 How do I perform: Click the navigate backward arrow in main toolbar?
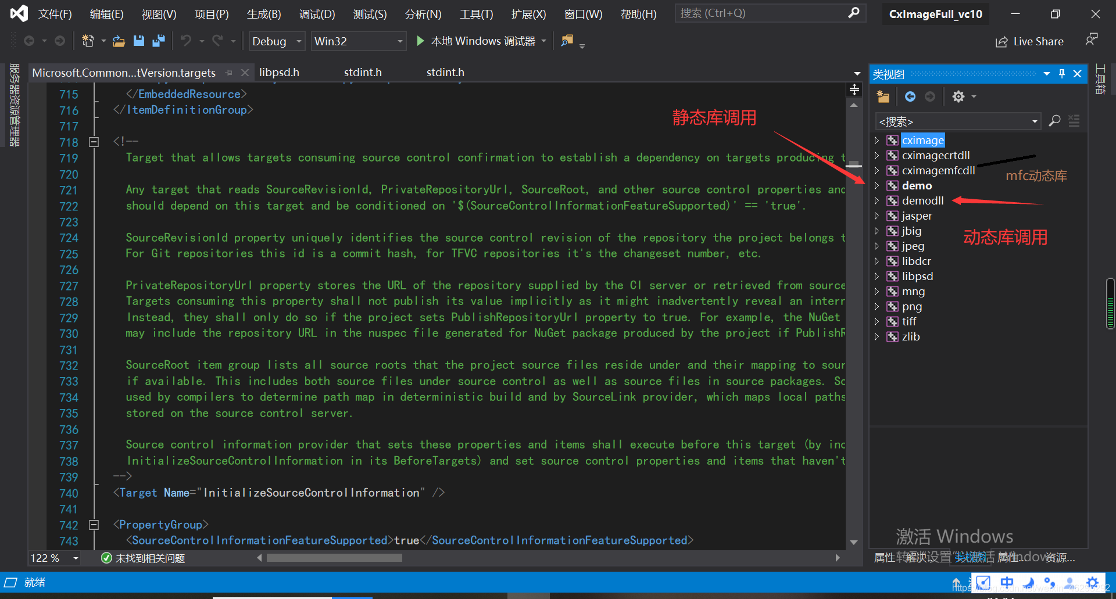click(x=29, y=41)
